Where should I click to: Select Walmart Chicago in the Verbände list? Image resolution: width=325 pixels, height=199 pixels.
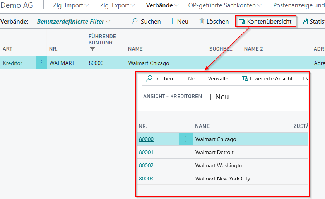pos(149,63)
